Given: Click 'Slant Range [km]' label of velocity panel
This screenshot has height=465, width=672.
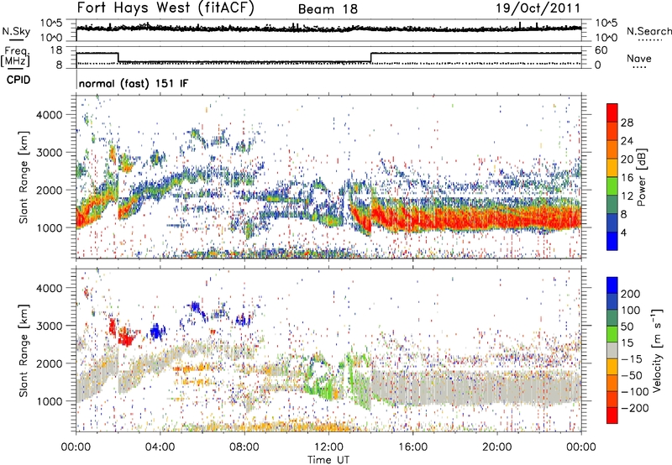Looking at the screenshot, I should click(x=24, y=351).
